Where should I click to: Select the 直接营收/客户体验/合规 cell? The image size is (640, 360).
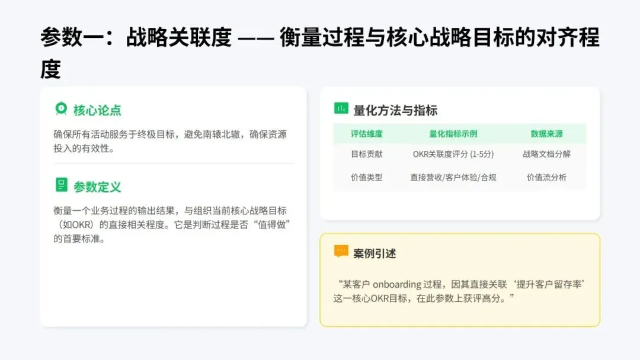click(453, 178)
